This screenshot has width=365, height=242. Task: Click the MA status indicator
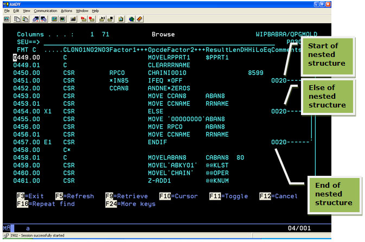7,228
